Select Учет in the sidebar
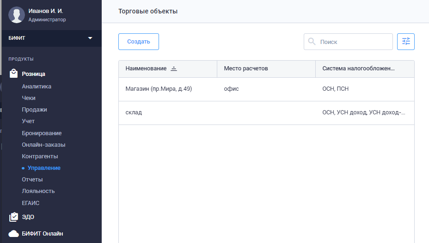The image size is (429, 243). [28, 121]
